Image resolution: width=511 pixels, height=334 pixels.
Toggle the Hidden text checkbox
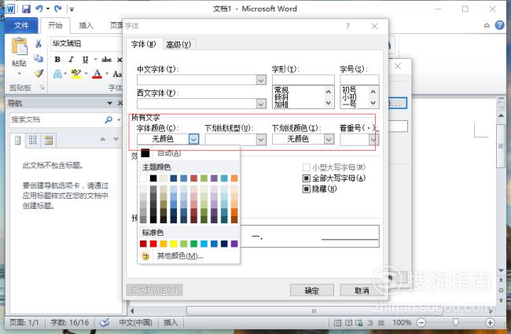click(x=306, y=189)
